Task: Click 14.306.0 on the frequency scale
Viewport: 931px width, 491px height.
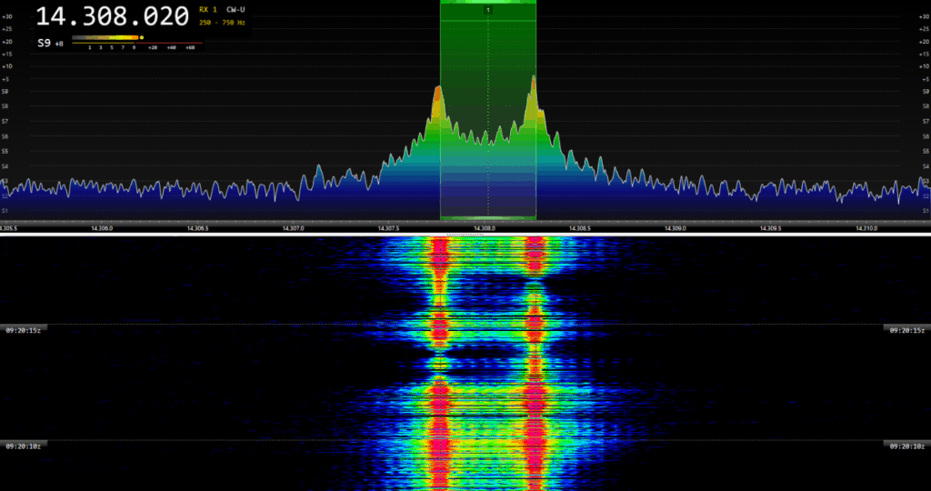Action: click(x=101, y=228)
